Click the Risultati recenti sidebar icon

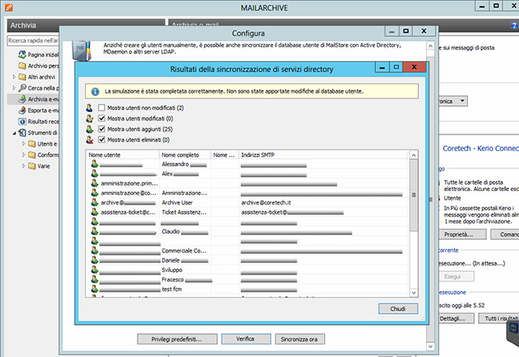[x=20, y=122]
